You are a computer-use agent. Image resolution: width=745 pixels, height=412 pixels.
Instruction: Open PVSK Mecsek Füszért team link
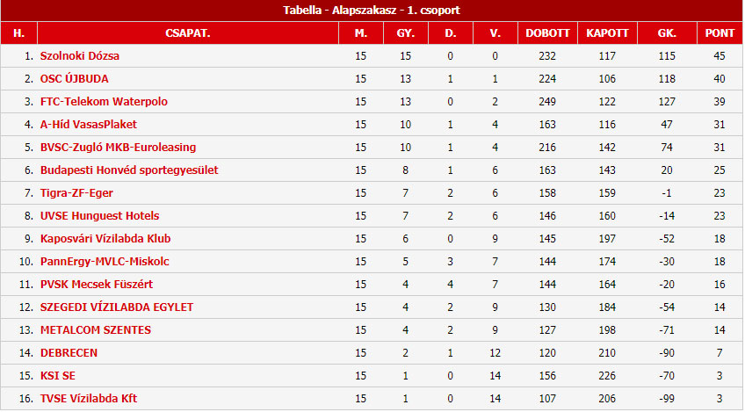(x=97, y=284)
